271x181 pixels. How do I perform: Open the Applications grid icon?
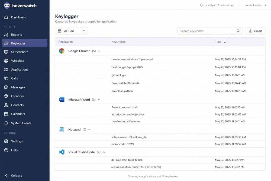pos(6,69)
